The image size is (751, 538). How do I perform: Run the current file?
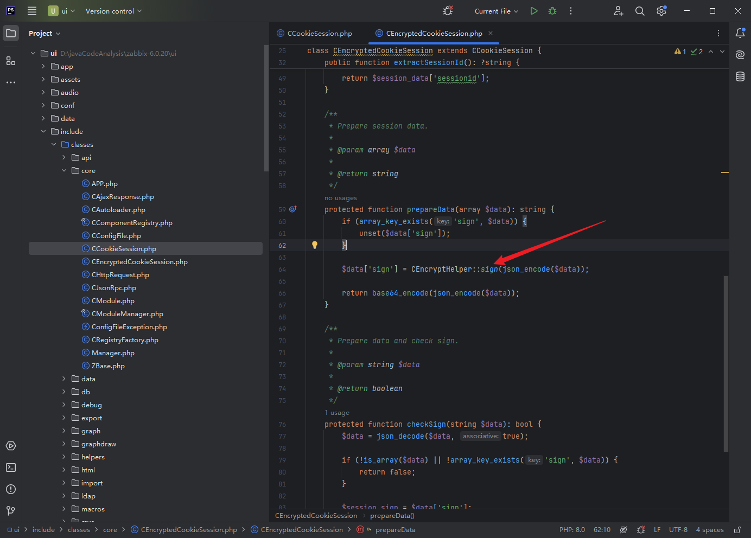pos(534,11)
